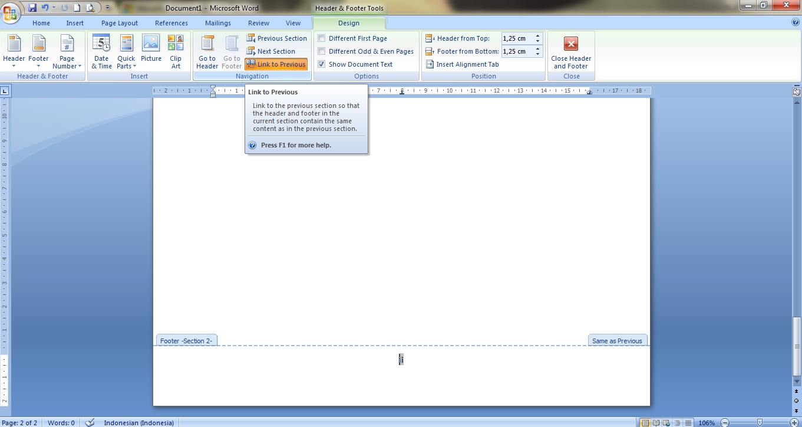
Task: Click the Words: 0 status
Action: 61,423
